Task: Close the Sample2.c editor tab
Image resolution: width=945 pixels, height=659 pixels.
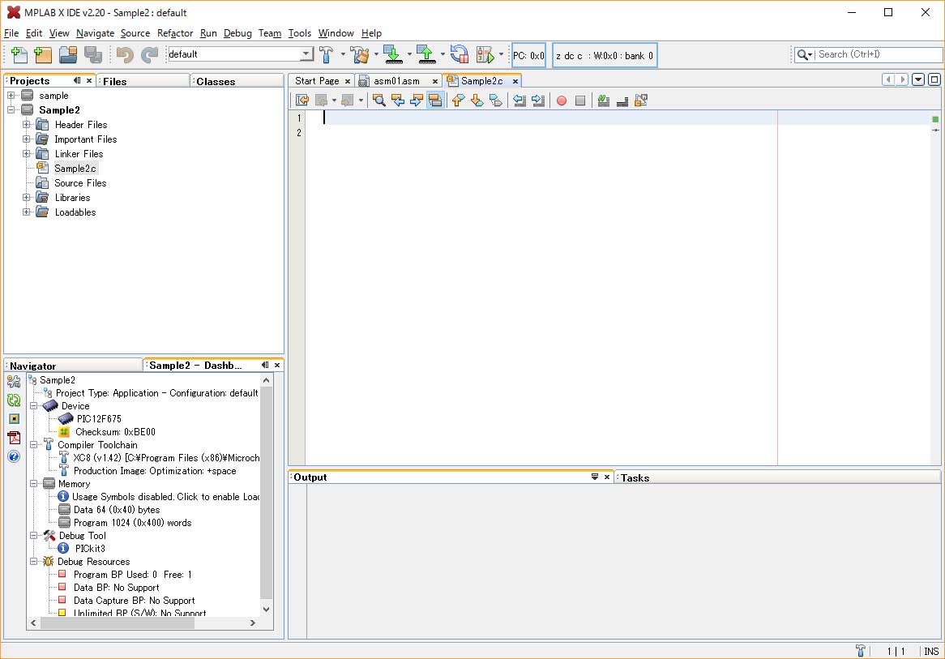Action: coord(515,81)
